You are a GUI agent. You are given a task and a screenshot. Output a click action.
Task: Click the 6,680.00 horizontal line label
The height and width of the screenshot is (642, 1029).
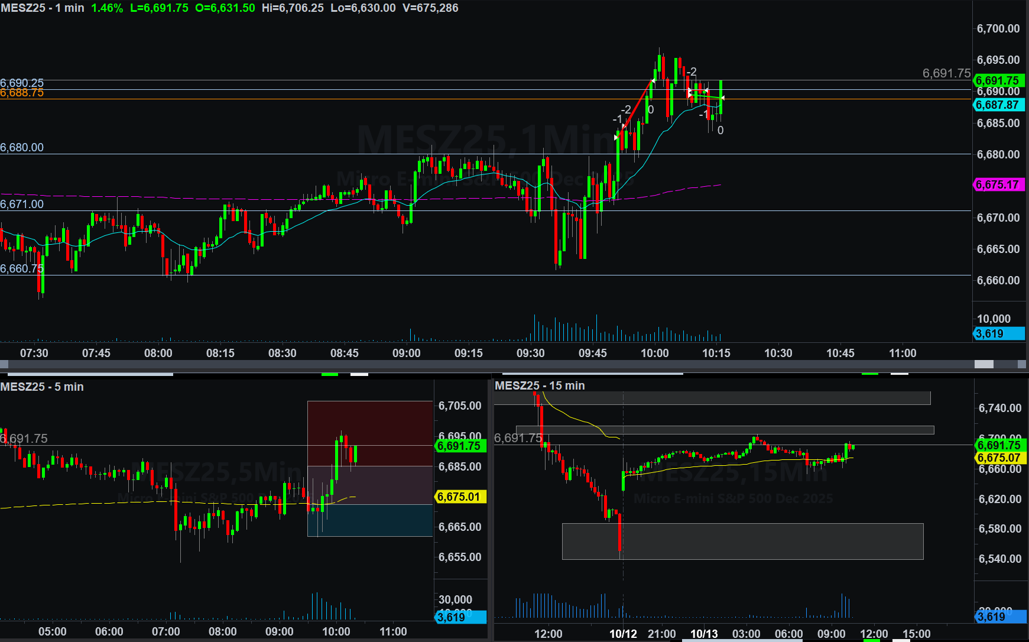click(22, 148)
